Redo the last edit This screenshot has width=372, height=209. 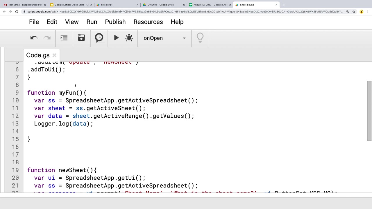[47, 38]
